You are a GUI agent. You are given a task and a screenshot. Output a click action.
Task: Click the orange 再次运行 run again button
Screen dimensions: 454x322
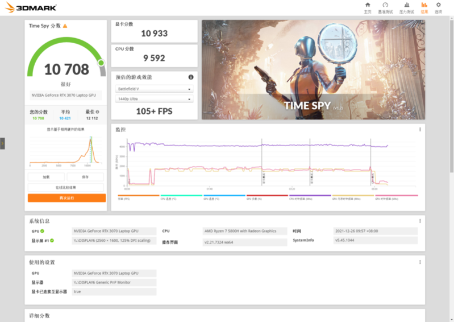(x=66, y=198)
